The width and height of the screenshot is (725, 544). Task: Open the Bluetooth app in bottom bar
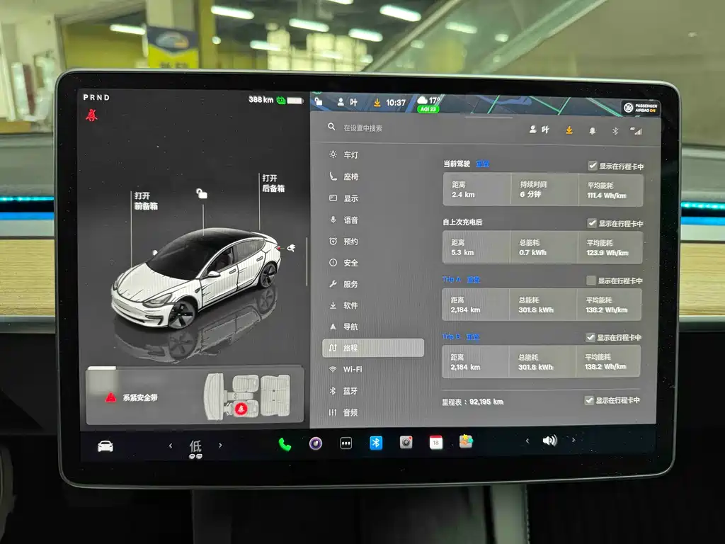376,443
